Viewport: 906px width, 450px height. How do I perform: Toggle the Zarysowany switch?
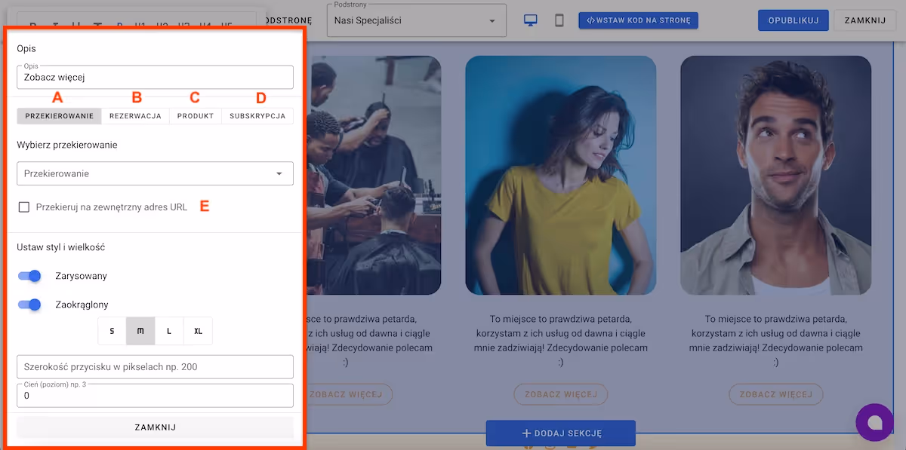(29, 276)
